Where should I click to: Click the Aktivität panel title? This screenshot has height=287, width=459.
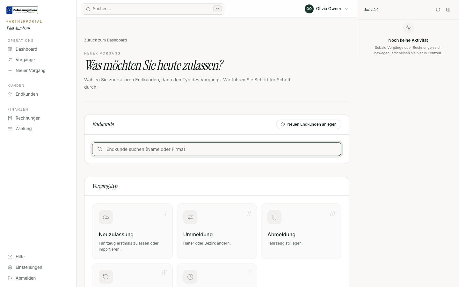click(371, 10)
